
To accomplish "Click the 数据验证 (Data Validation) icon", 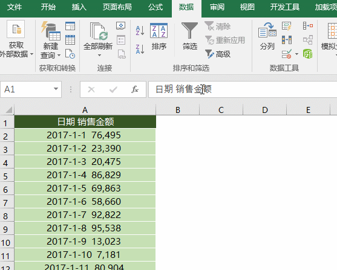I will [x=287, y=54].
